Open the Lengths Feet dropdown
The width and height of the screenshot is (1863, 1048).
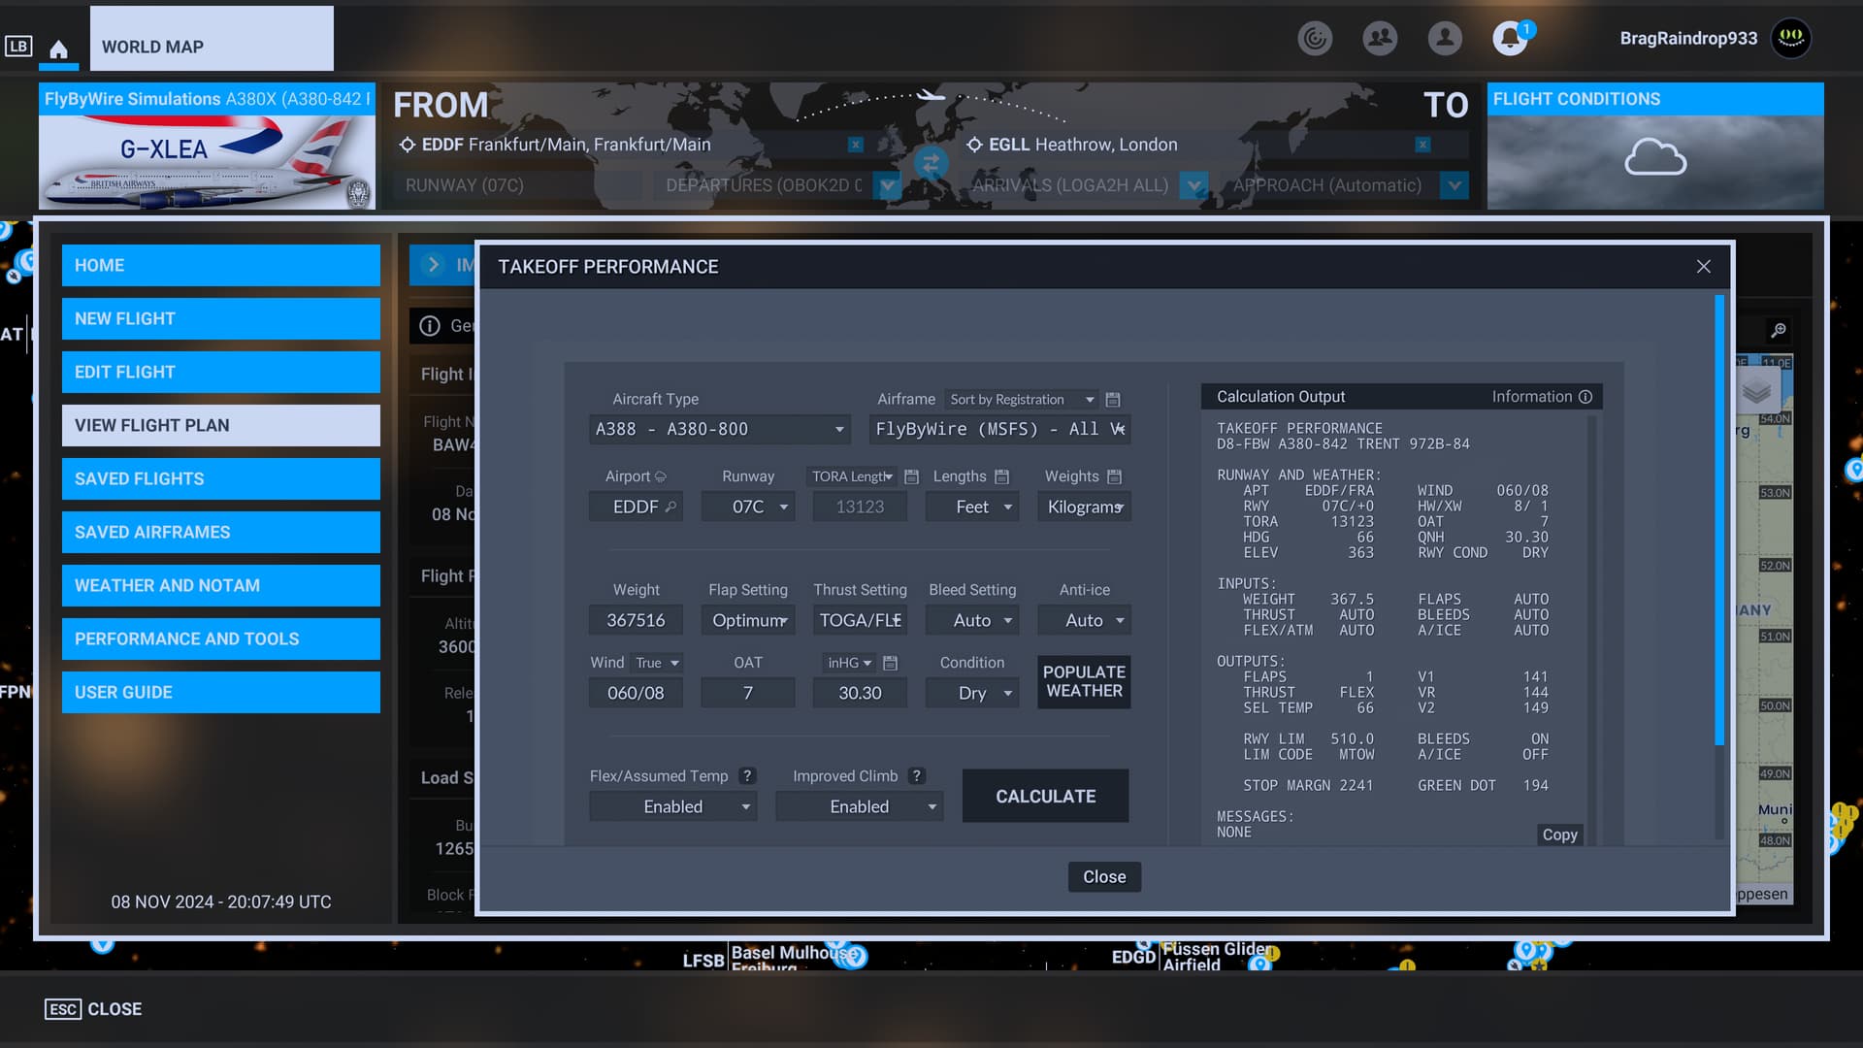pos(972,507)
